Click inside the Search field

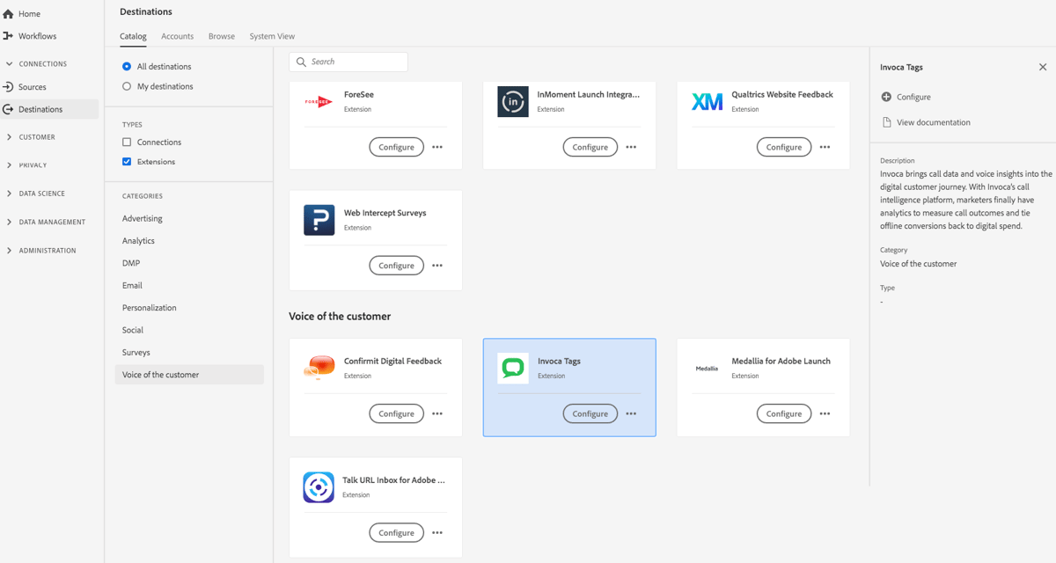coord(348,61)
